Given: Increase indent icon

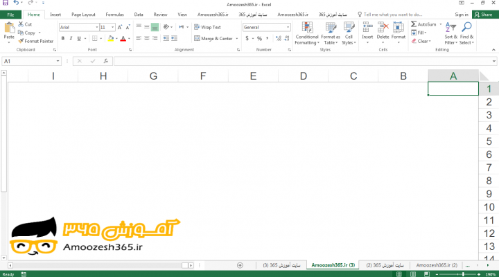Looking at the screenshot, I should point(174,38).
